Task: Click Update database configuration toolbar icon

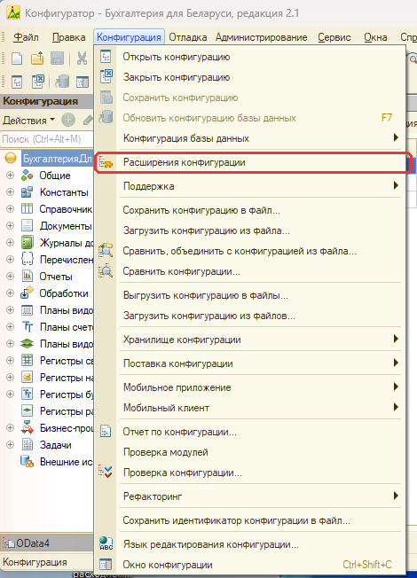Action: pos(62,82)
